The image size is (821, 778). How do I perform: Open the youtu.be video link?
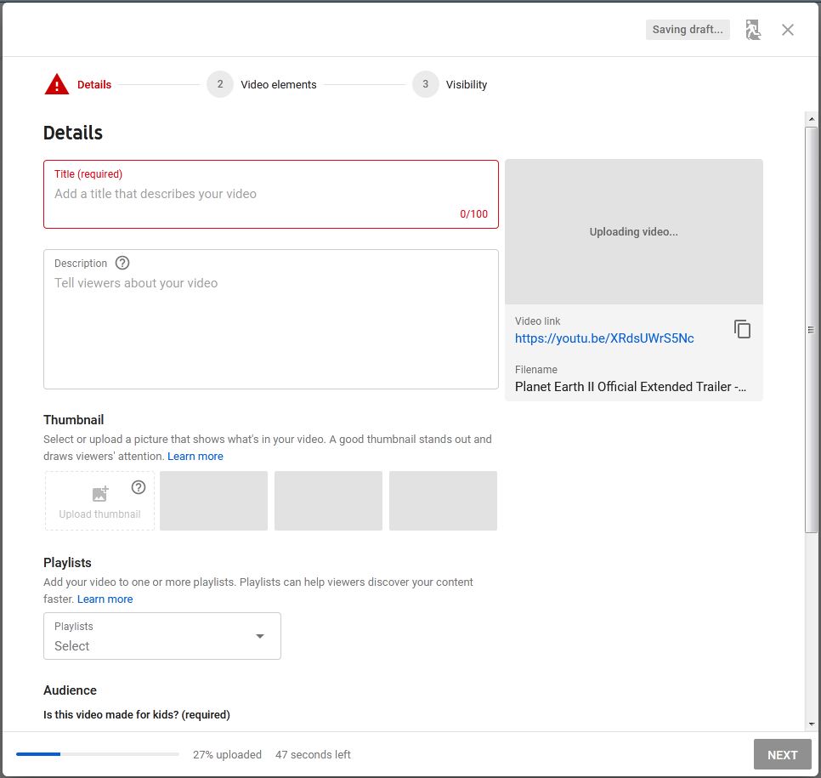coord(604,338)
